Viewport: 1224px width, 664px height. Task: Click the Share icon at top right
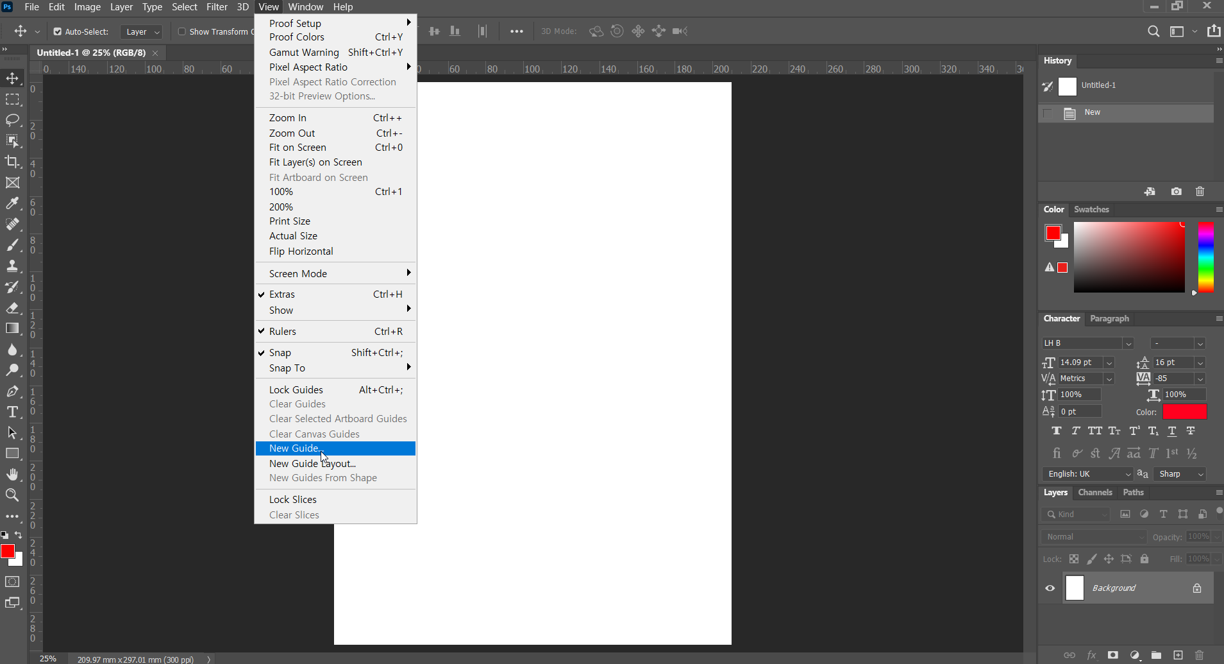[x=1214, y=31]
